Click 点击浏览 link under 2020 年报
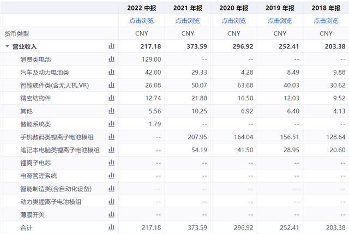 (x=233, y=21)
